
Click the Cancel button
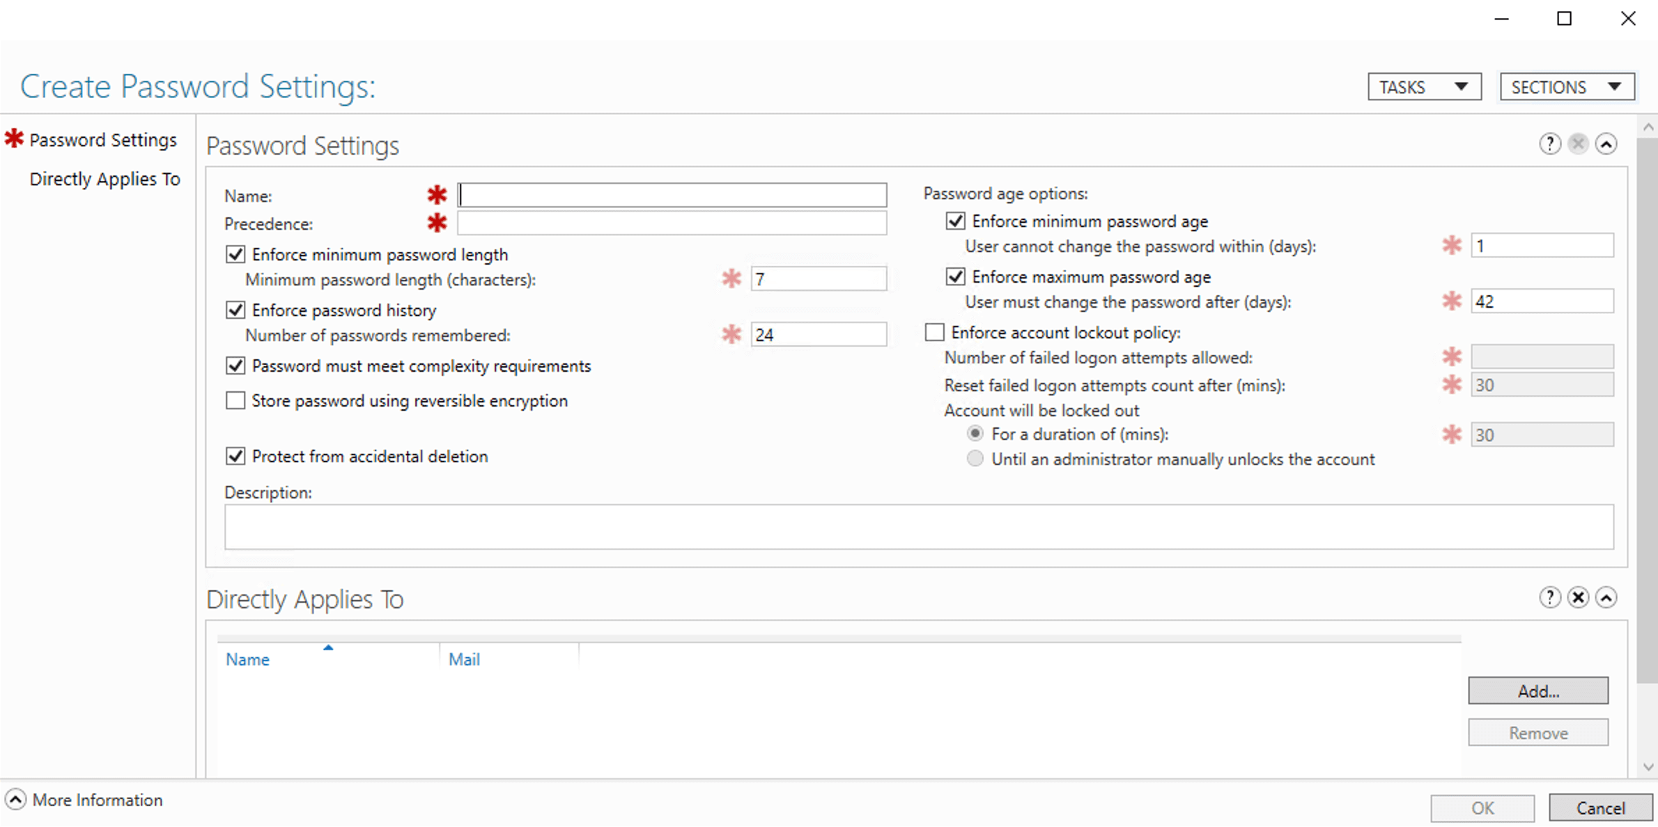[1599, 808]
